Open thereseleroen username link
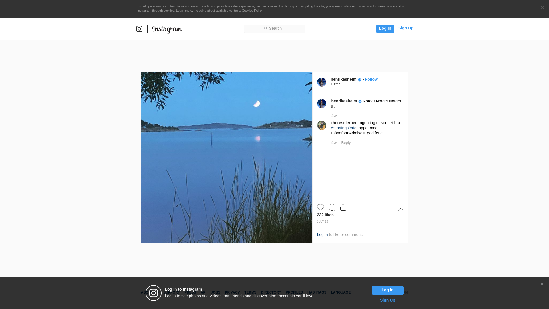Screen dimensions: 549x309 (x=344, y=123)
